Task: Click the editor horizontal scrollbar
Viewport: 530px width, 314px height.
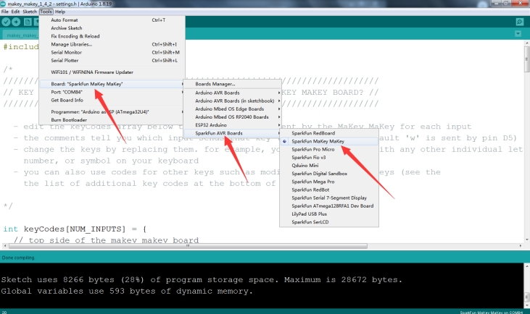Action: pos(188,246)
